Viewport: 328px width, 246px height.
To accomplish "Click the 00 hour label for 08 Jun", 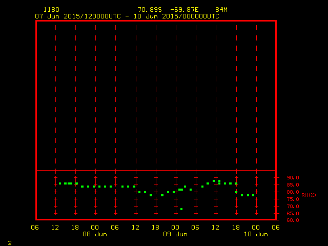I will pyautogui.click(x=95, y=228).
